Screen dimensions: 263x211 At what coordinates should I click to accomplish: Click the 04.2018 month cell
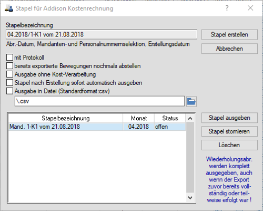(x=138, y=127)
